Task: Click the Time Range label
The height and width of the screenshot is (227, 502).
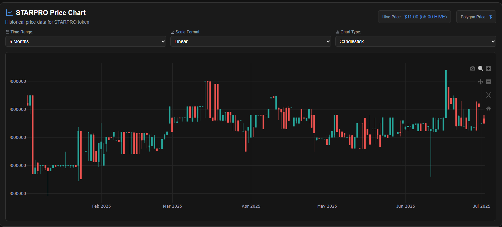Action: click(22, 32)
